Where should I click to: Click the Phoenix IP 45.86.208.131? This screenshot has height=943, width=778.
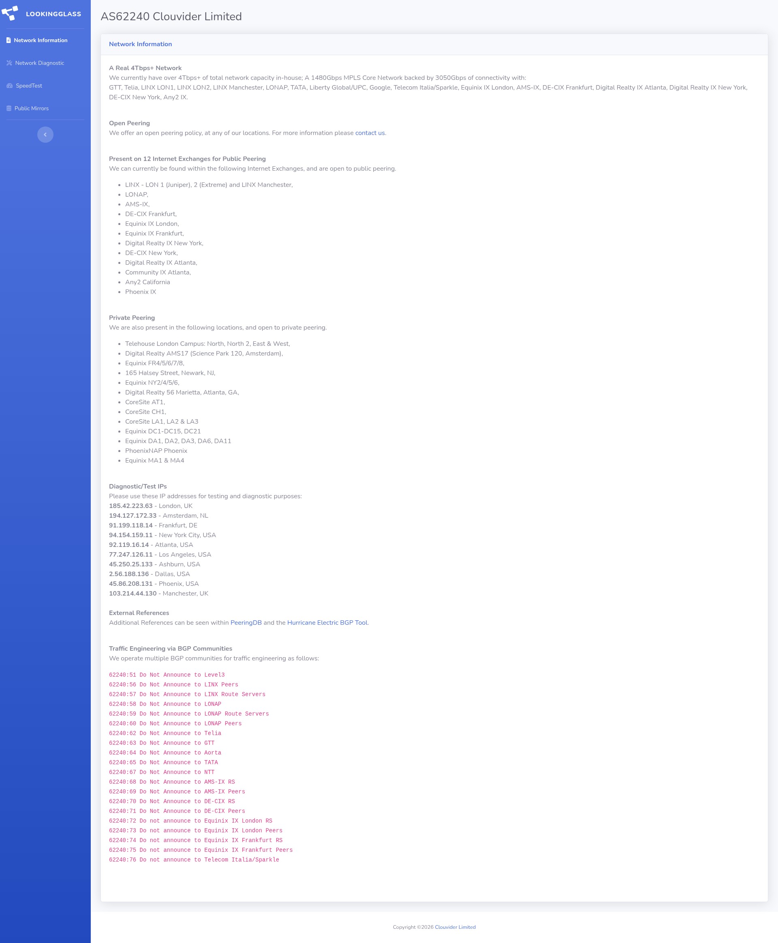[131, 584]
